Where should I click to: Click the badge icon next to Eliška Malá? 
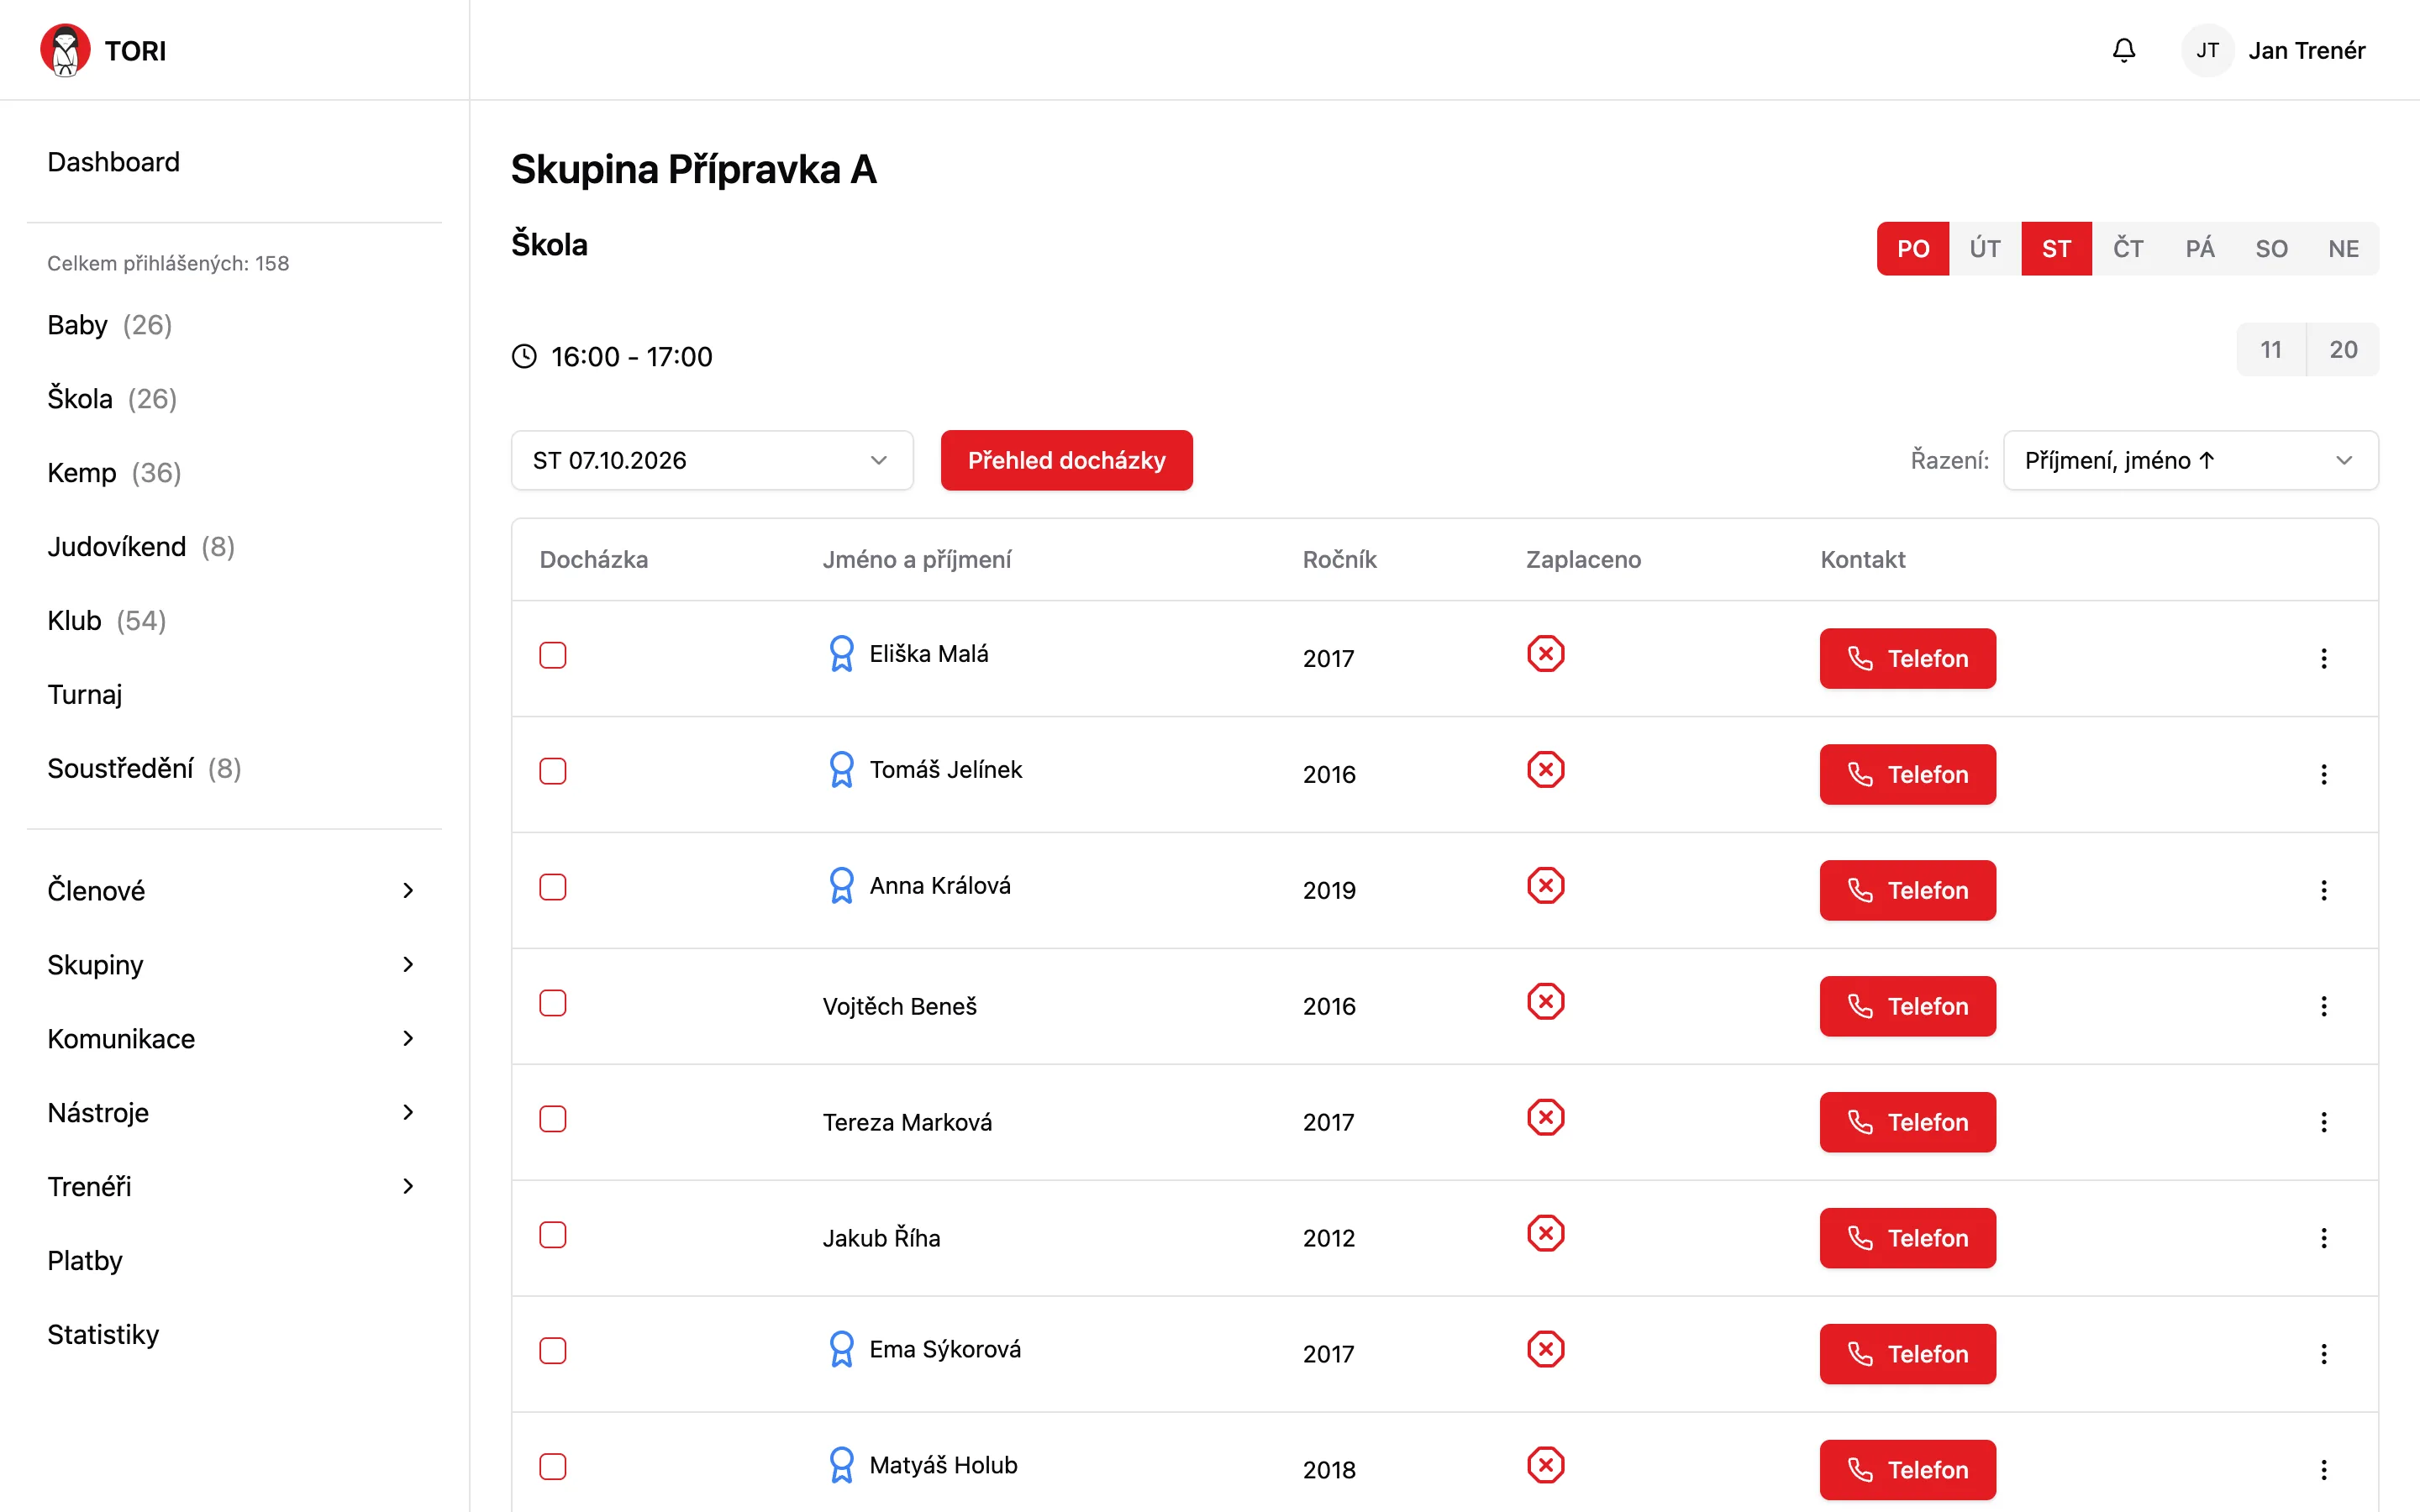841,654
